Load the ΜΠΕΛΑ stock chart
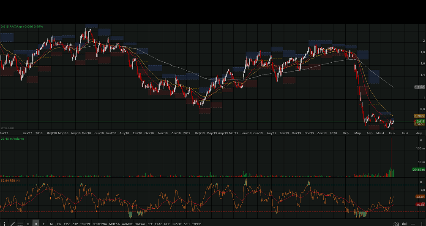 point(114,223)
